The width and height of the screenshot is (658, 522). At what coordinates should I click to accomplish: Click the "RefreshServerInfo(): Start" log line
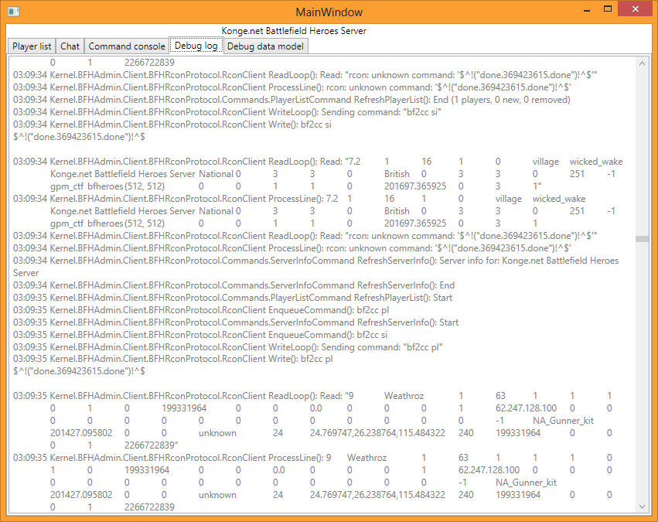pyautogui.click(x=236, y=322)
